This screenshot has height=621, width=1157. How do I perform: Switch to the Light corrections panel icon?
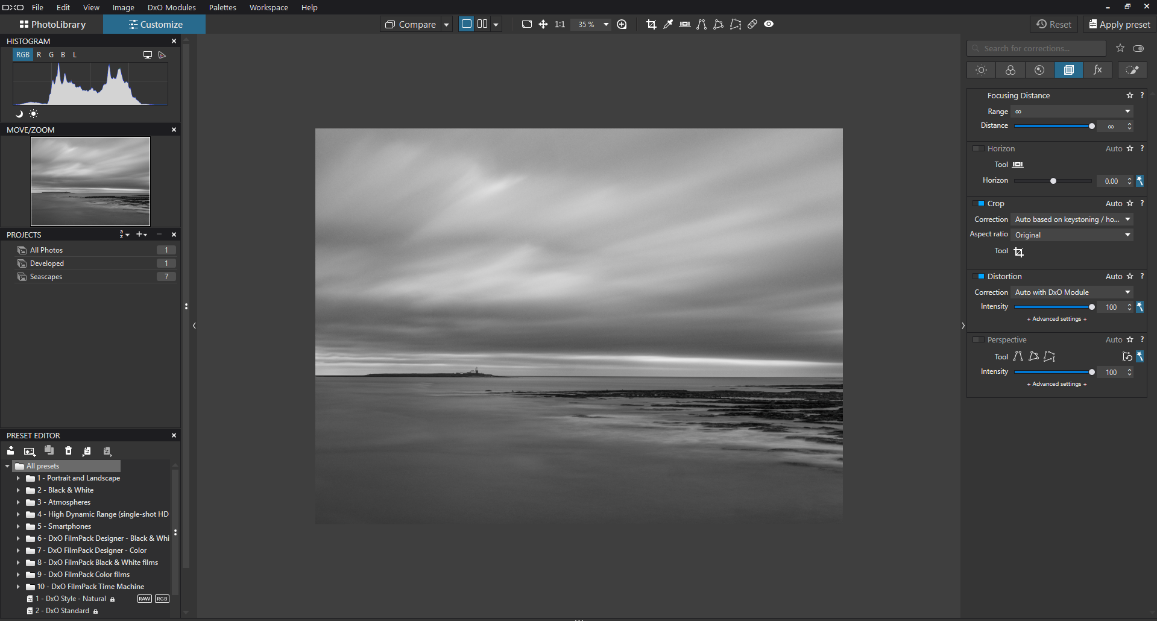(980, 70)
